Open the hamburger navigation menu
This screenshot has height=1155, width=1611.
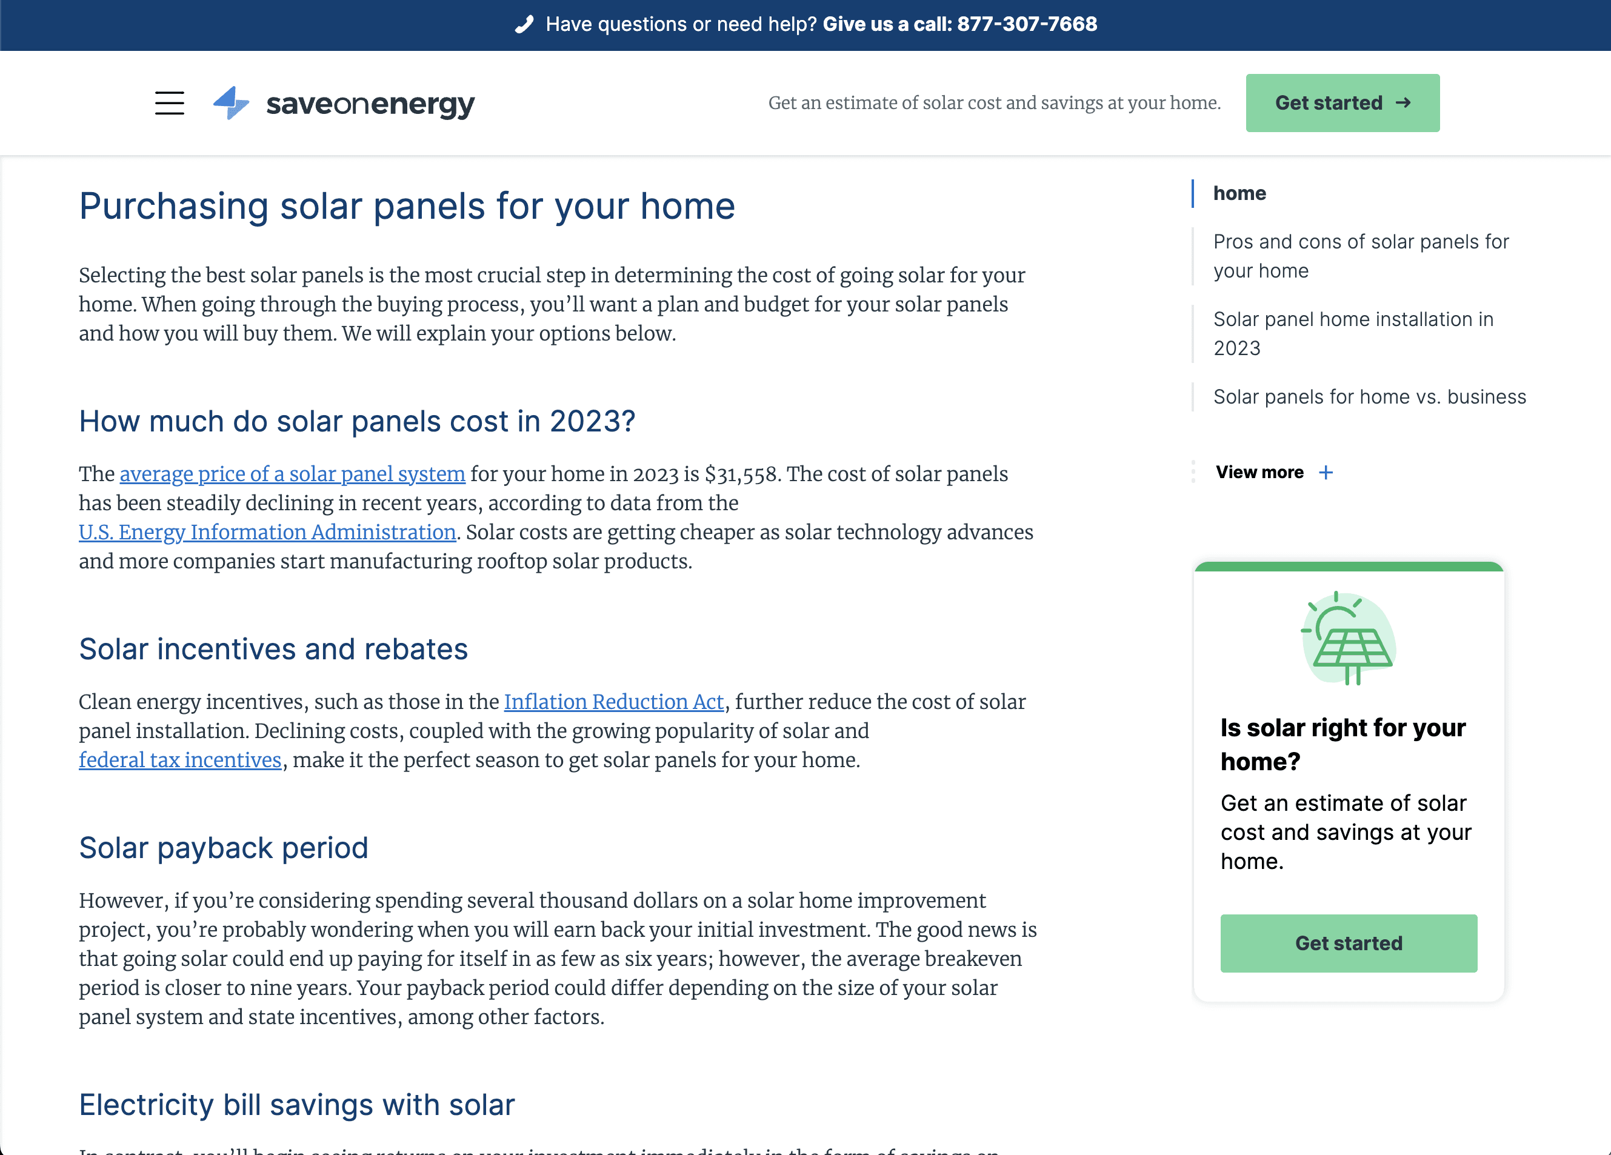coord(170,103)
